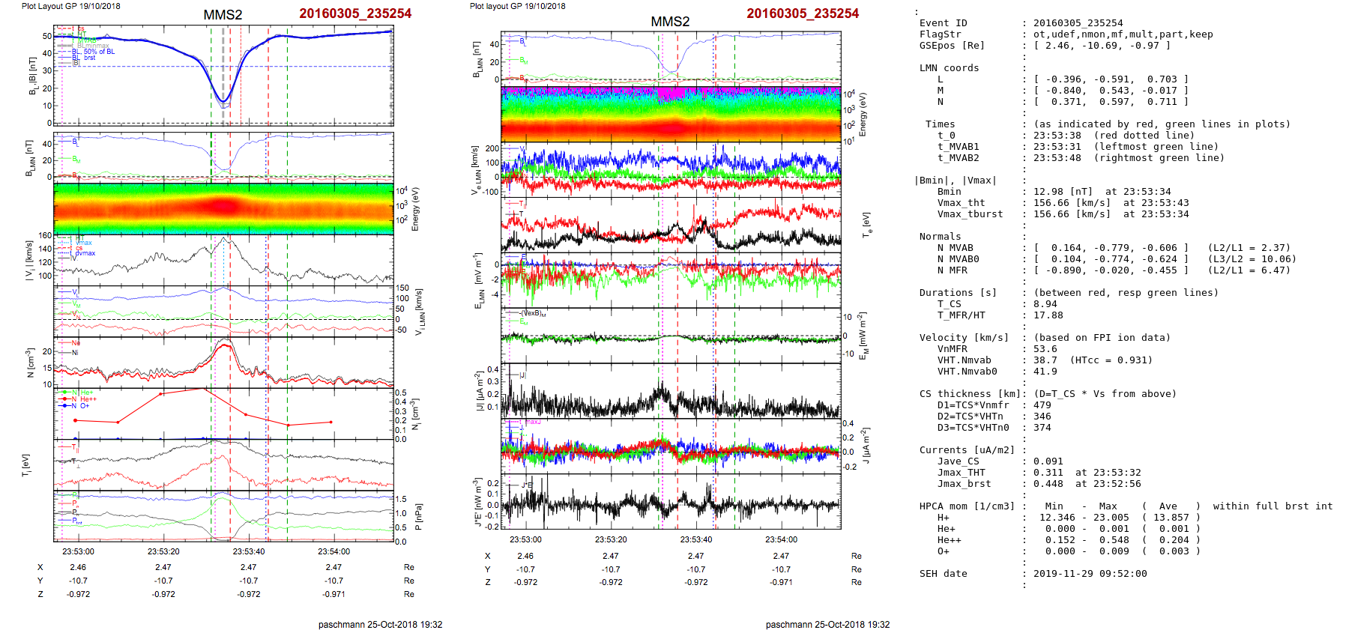Select the 23:54:00 time tick under the right plot
The image size is (1352, 630).
(x=781, y=539)
